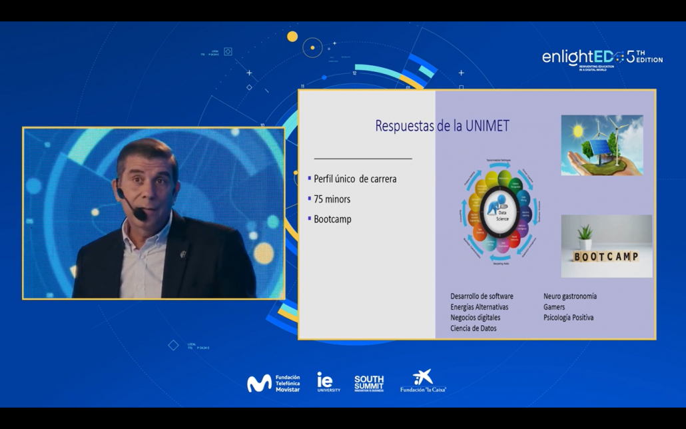Click "Psicología Positiva" on the slide
Image resolution: width=686 pixels, height=429 pixels.
pyautogui.click(x=568, y=318)
